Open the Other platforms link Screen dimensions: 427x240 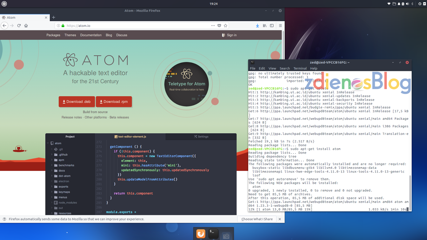click(96, 117)
